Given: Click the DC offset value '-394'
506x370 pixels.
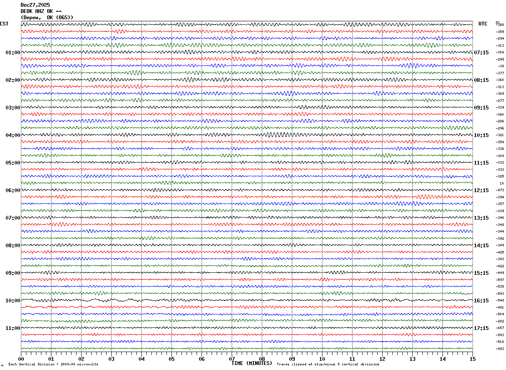Looking at the screenshot, I should point(500,197).
